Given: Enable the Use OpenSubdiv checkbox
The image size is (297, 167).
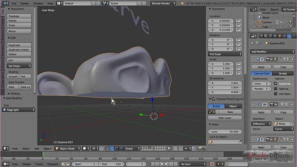Looking at the screenshot, I should coord(276,94).
